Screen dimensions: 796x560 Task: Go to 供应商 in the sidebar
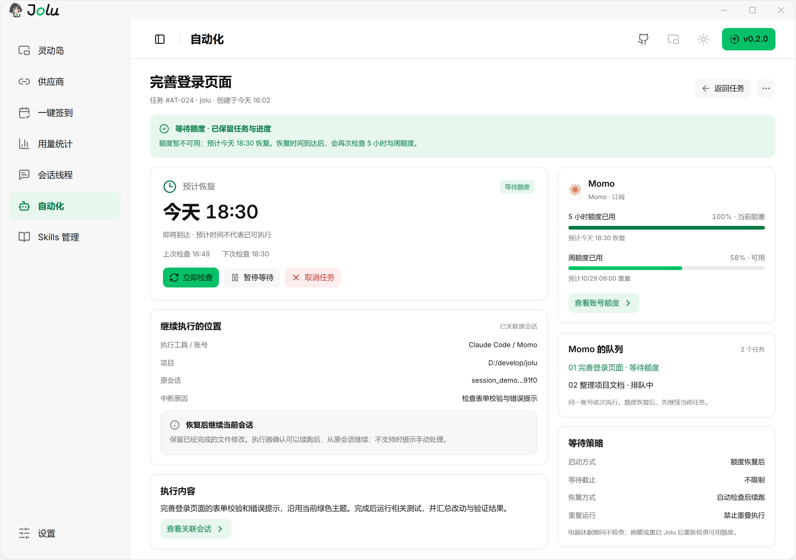click(65, 82)
